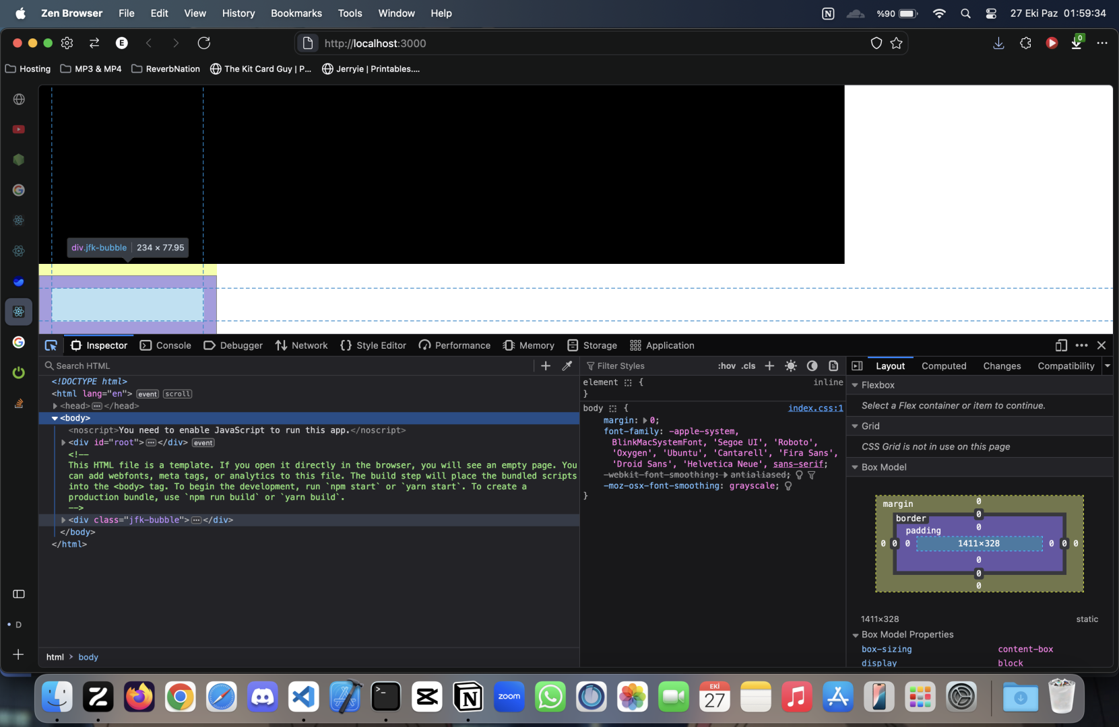The image size is (1119, 727).
Task: Expand the head element node
Action: click(x=55, y=406)
